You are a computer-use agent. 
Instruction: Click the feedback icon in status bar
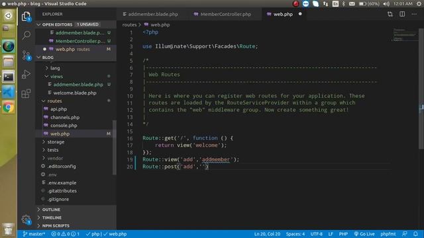(x=405, y=234)
